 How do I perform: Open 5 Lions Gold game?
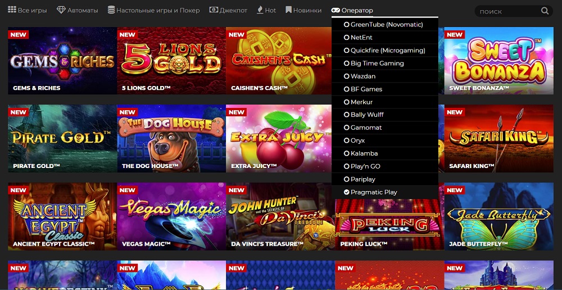(171, 61)
